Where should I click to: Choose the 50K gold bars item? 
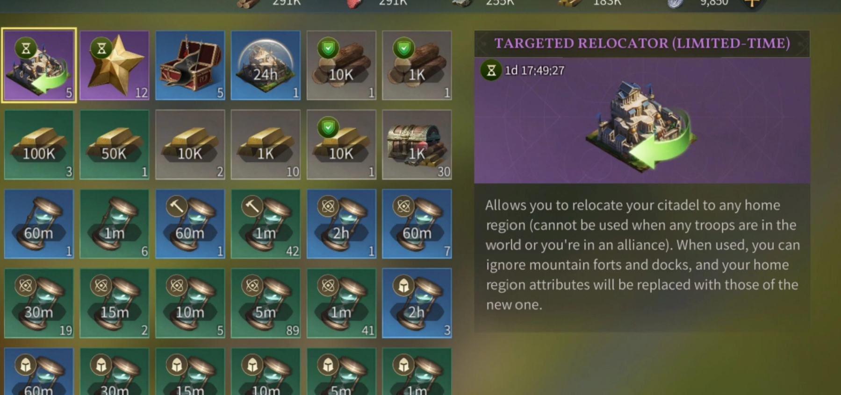[115, 145]
